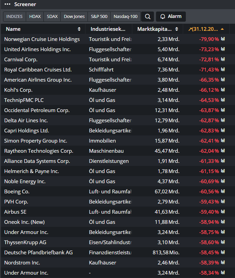Click chart icon for Nordstrom Inc. row
The width and height of the screenshot is (235, 278).
pos(223,263)
